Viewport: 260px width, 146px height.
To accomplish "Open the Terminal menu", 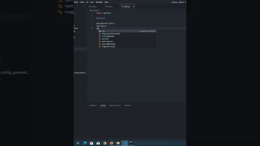I will click(x=99, y=2).
